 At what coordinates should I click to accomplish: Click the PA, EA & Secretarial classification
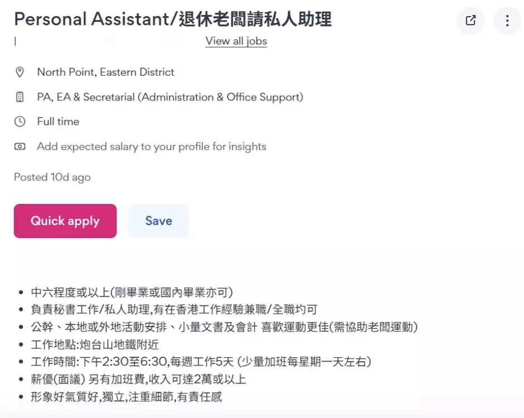click(170, 97)
